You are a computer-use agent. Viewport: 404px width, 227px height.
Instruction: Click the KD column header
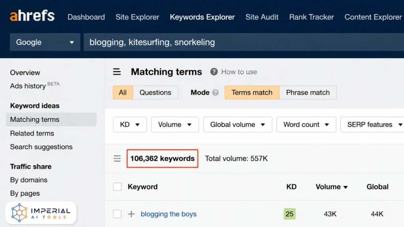tap(292, 186)
